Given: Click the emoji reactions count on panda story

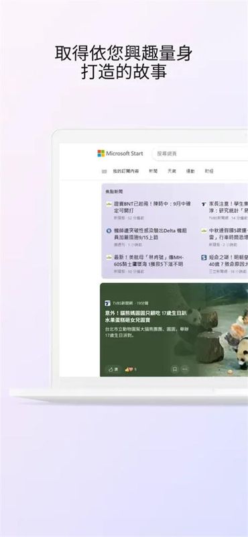Looking at the screenshot, I should pyautogui.click(x=131, y=369).
